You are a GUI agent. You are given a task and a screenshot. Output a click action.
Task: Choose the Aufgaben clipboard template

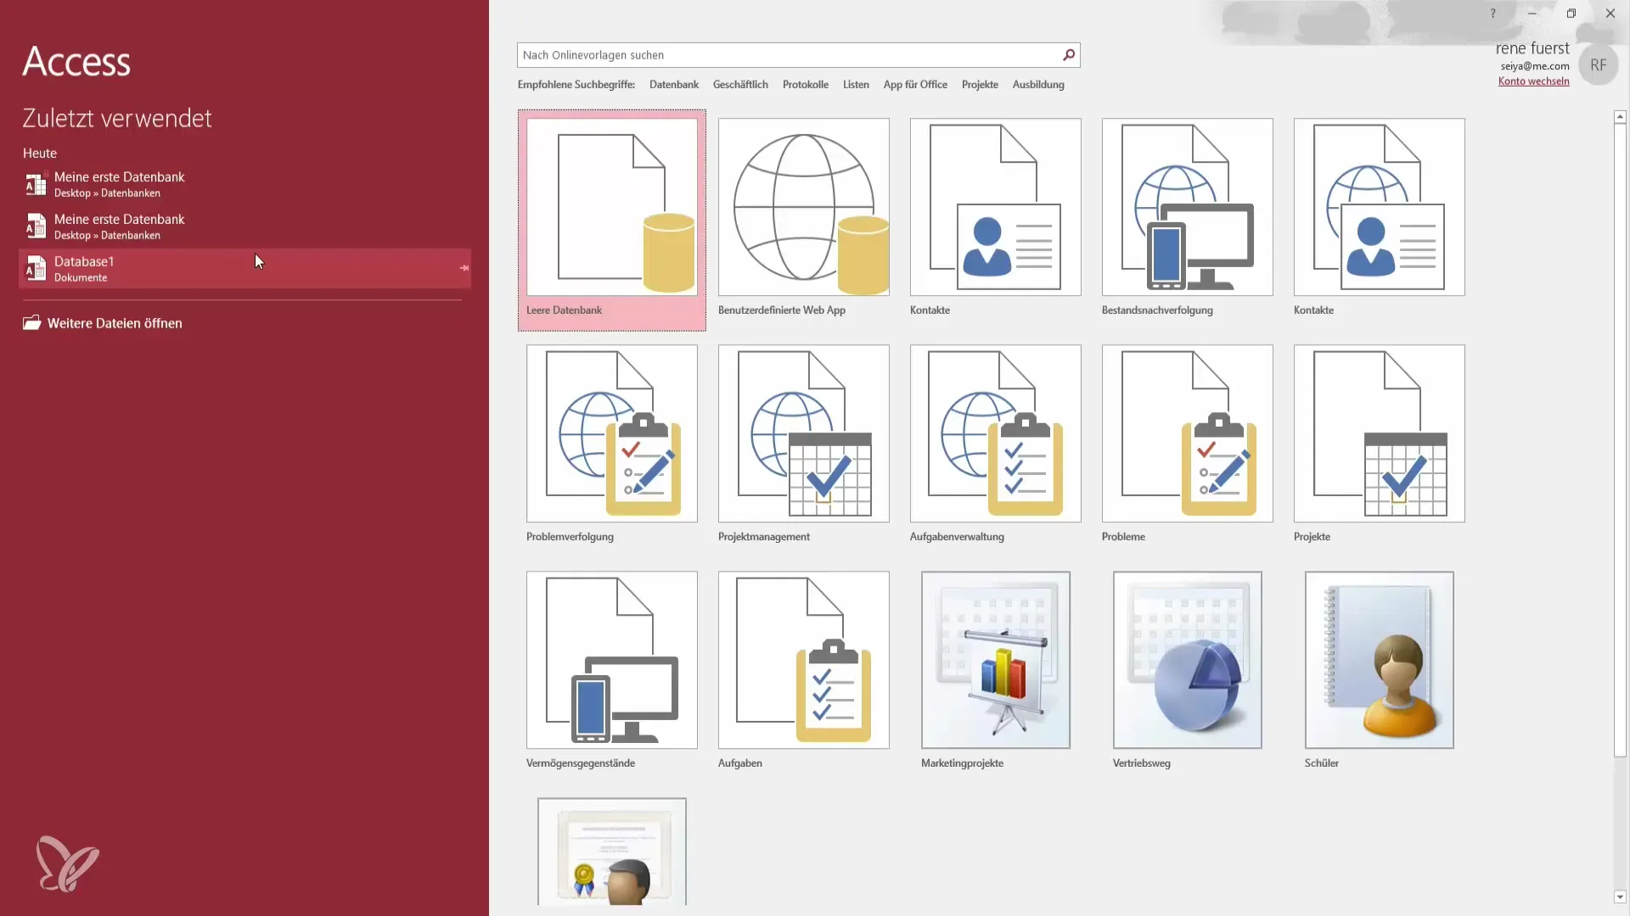(803, 660)
